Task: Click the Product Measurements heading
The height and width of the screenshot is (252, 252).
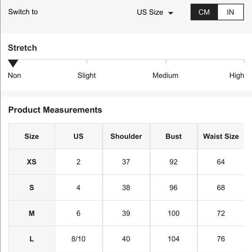Action: point(55,110)
